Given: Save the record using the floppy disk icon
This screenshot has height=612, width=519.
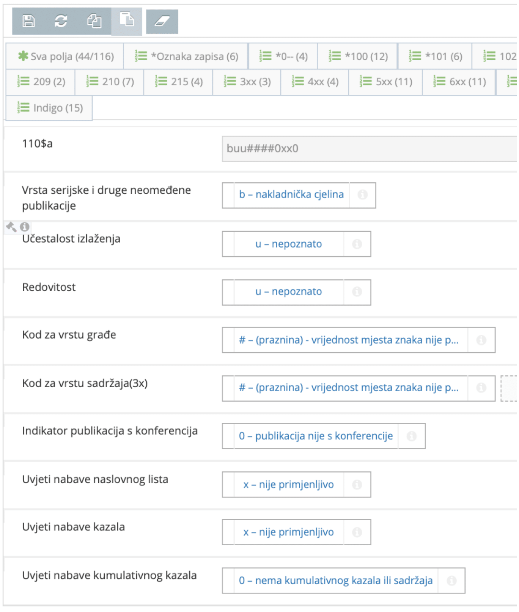Looking at the screenshot, I should tap(28, 22).
